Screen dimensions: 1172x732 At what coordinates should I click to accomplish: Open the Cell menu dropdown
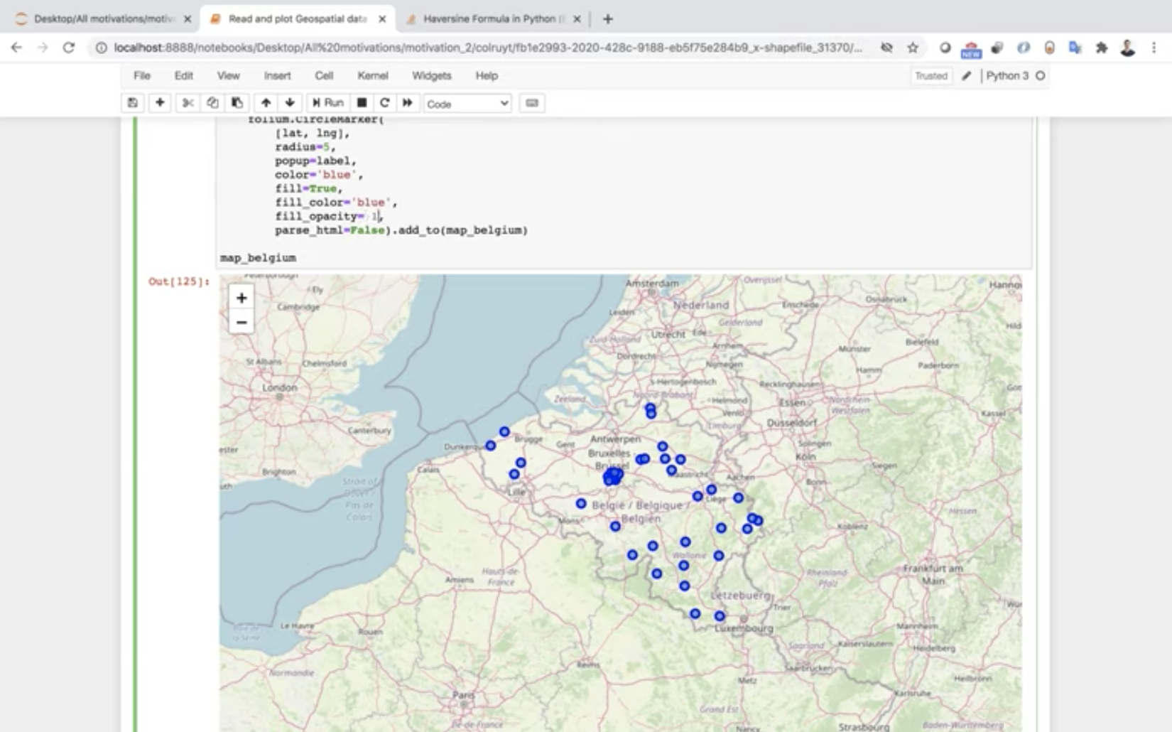324,75
